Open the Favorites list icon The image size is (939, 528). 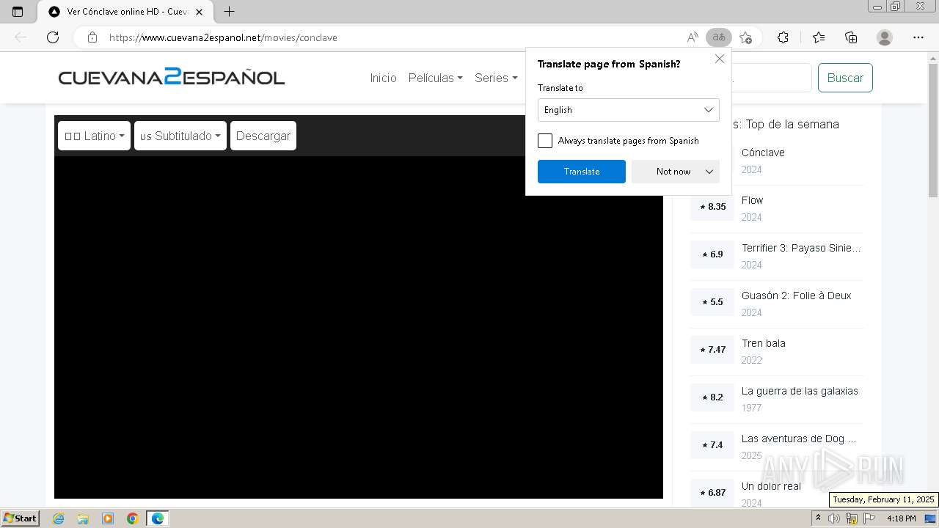coord(819,37)
